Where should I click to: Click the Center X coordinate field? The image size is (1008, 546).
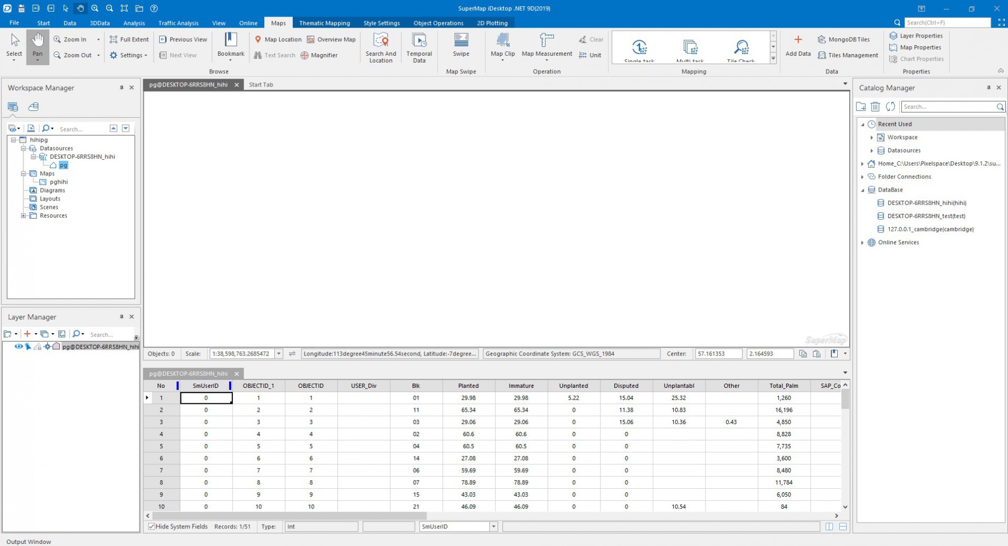click(718, 354)
